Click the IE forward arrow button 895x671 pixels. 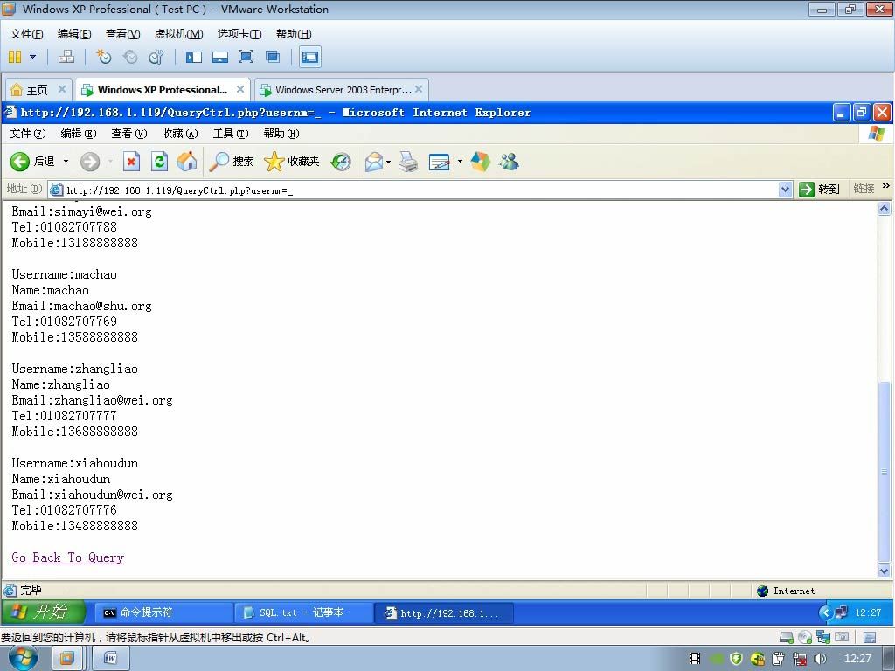[90, 162]
